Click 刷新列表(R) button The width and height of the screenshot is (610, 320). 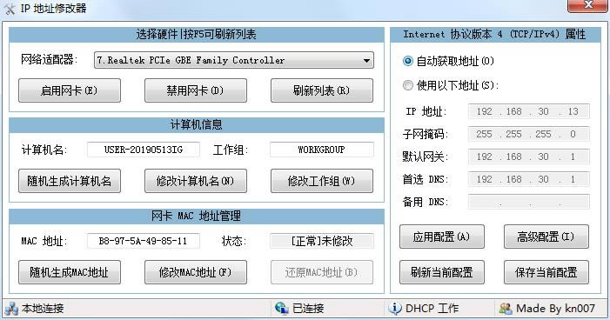click(322, 90)
